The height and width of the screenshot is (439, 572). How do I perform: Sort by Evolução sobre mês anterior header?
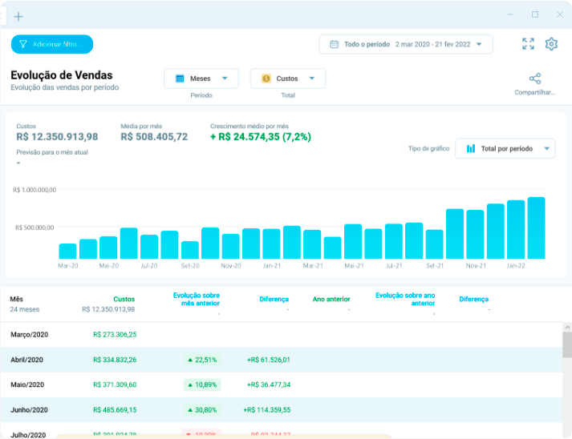197,299
